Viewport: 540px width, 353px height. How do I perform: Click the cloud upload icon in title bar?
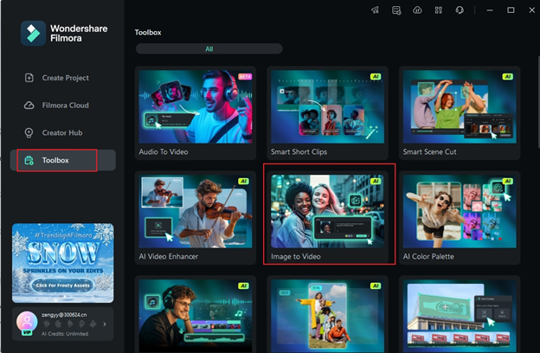[x=418, y=10]
